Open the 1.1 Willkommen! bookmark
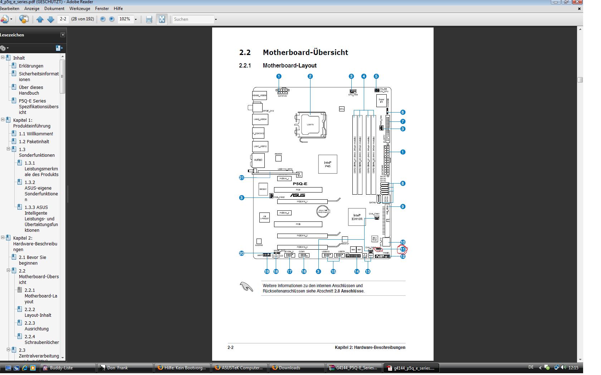Screen dimensions: 601x375 click(x=36, y=134)
